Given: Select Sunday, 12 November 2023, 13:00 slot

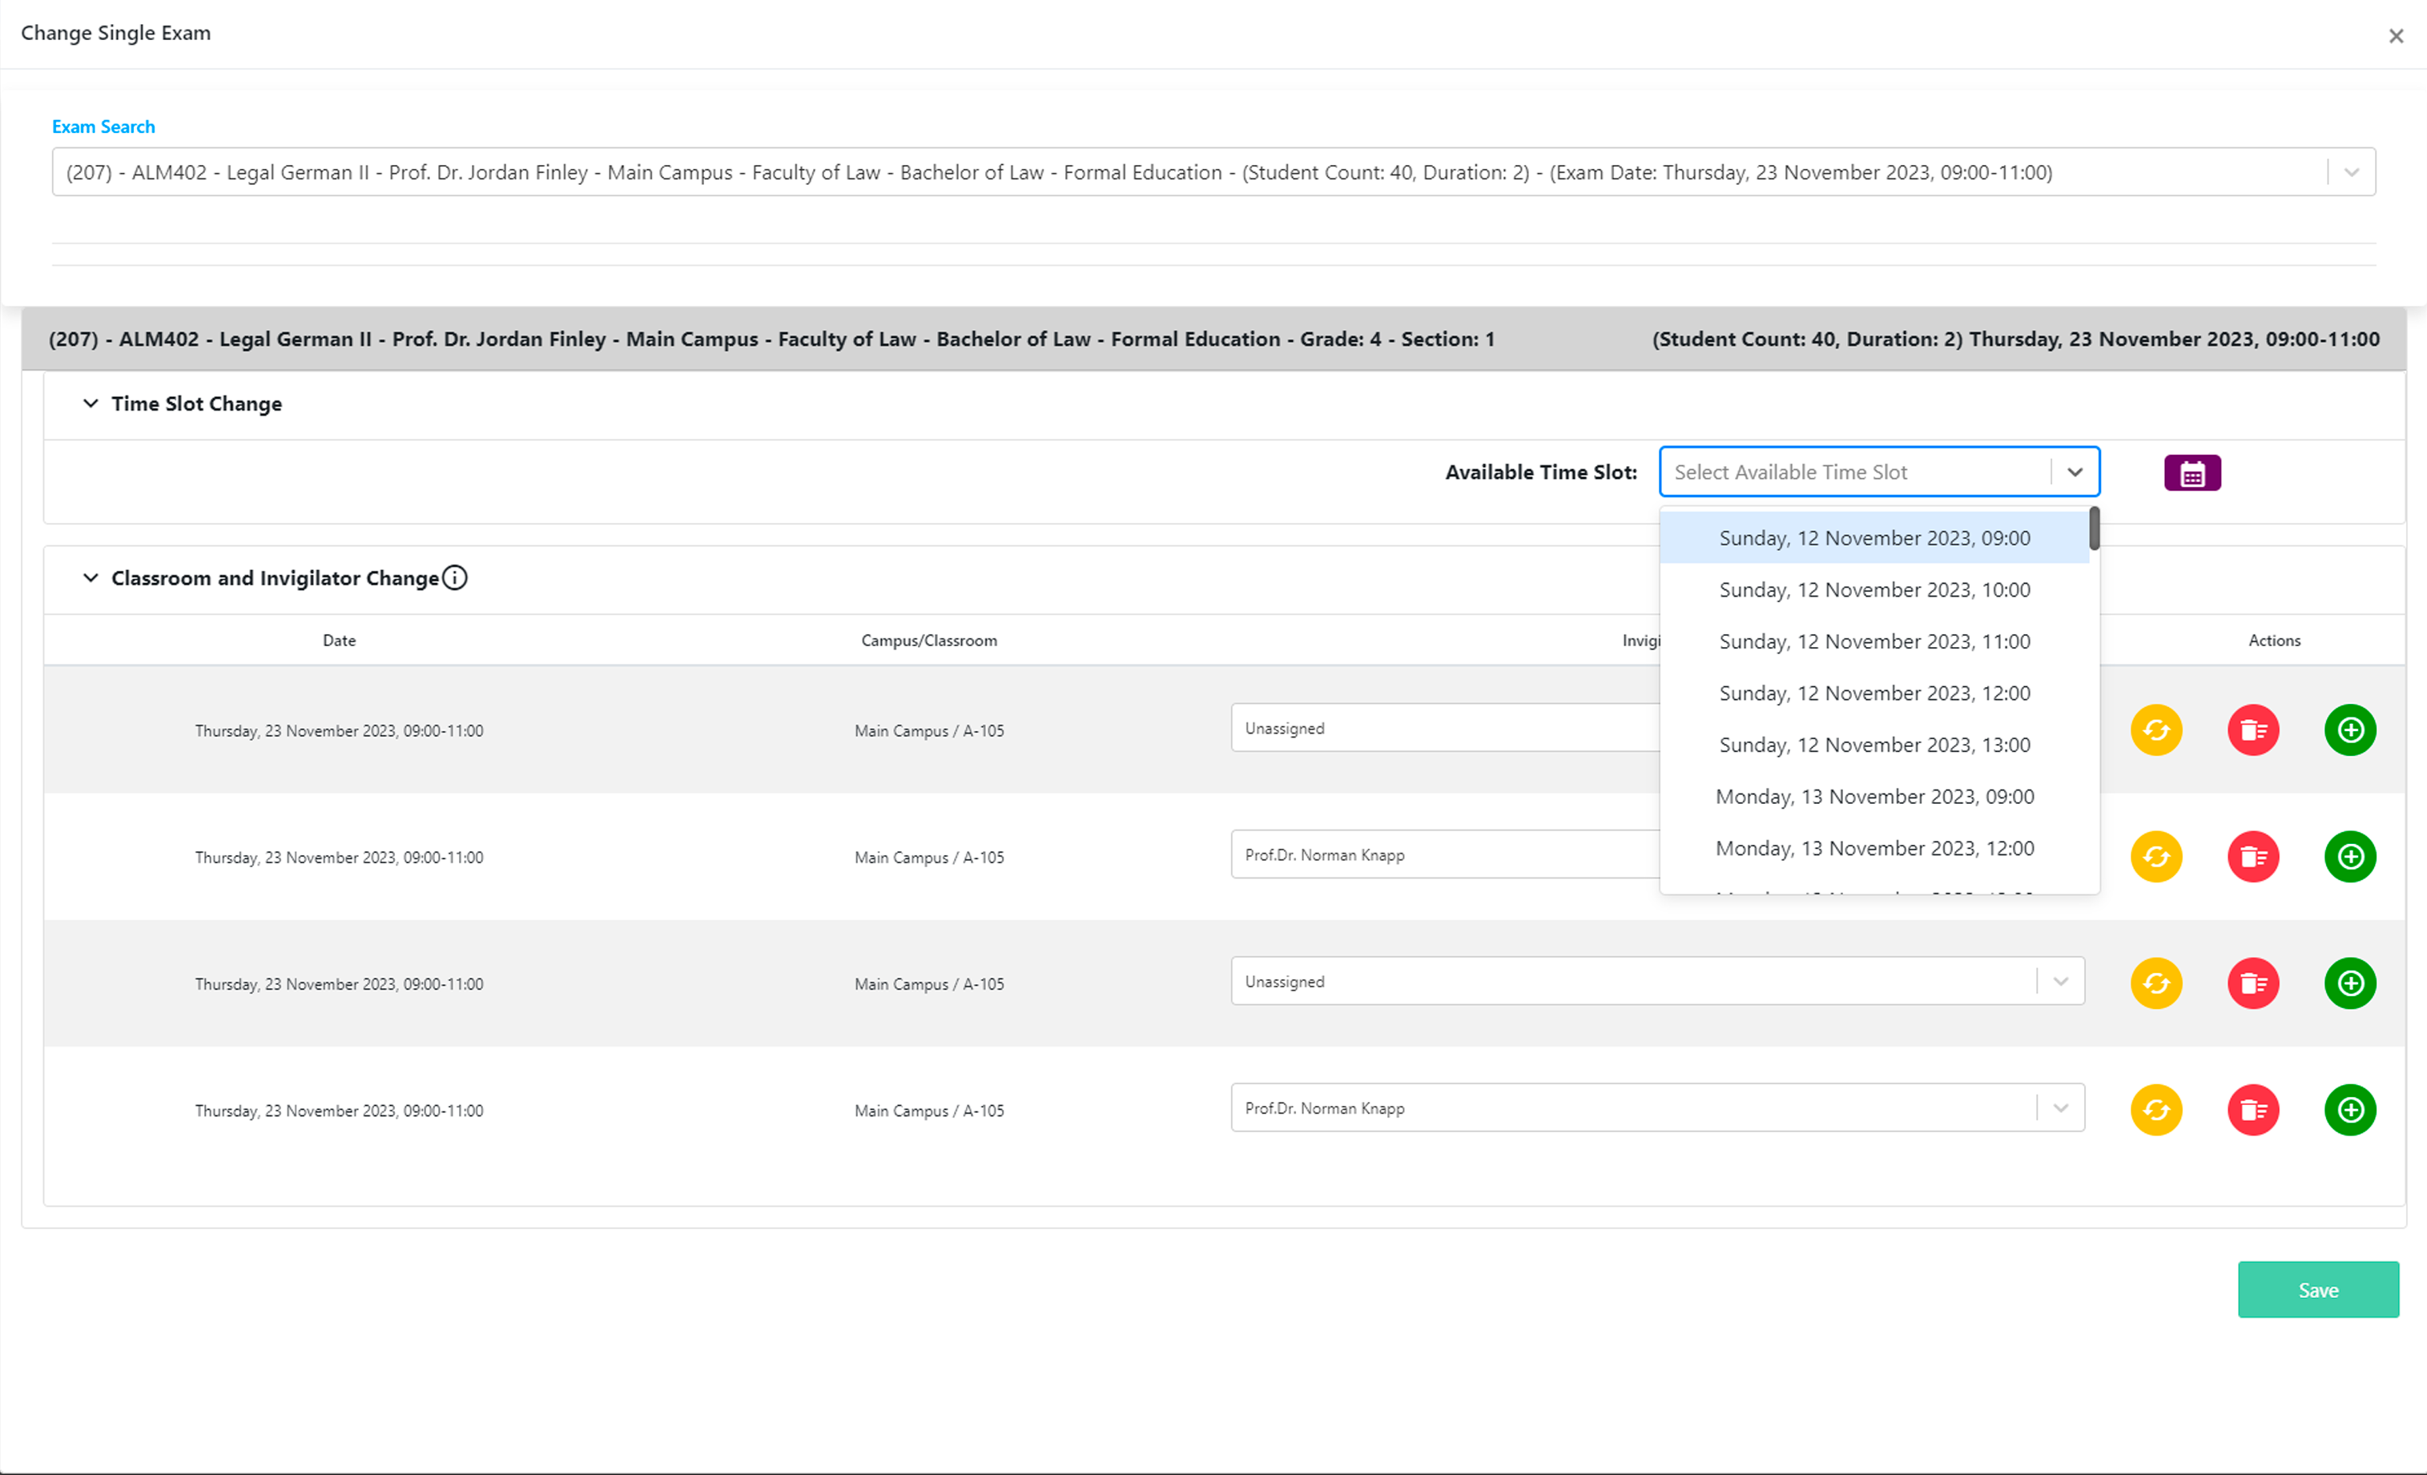Looking at the screenshot, I should (x=1874, y=745).
